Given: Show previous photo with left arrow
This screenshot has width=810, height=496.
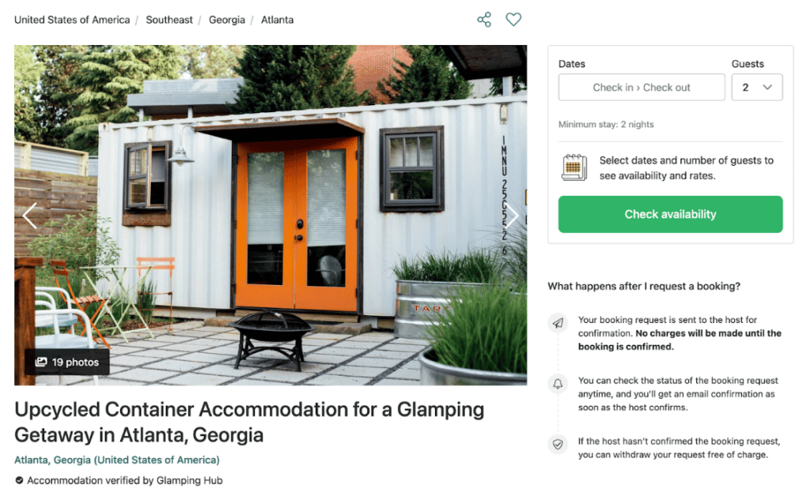Looking at the screenshot, I should coord(30,216).
